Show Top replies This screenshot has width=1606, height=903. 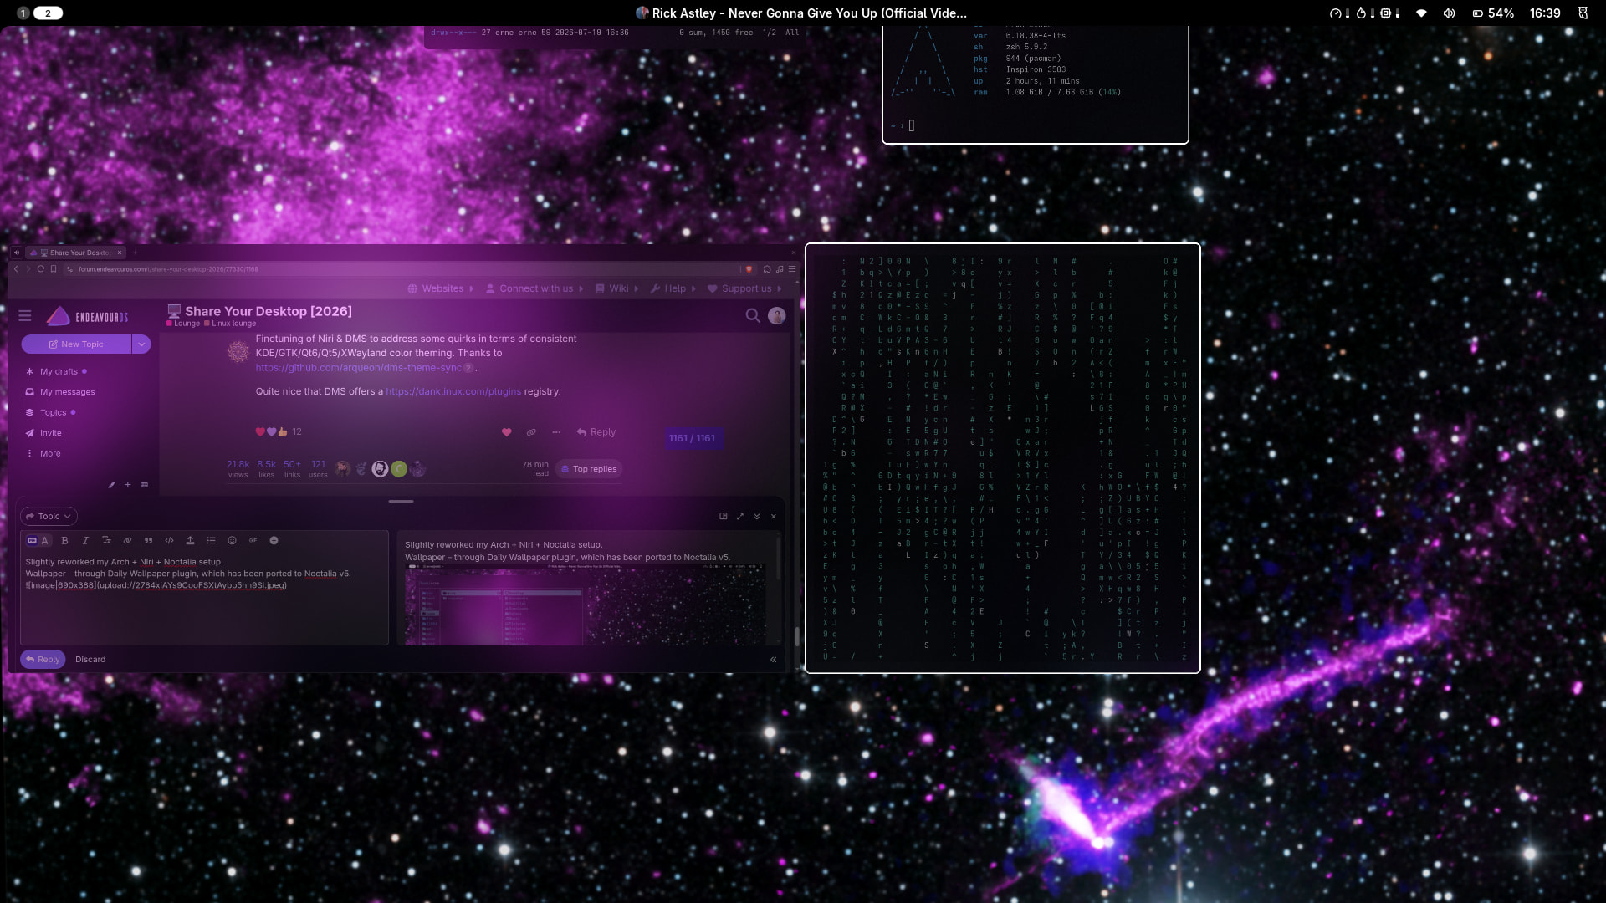click(x=589, y=469)
